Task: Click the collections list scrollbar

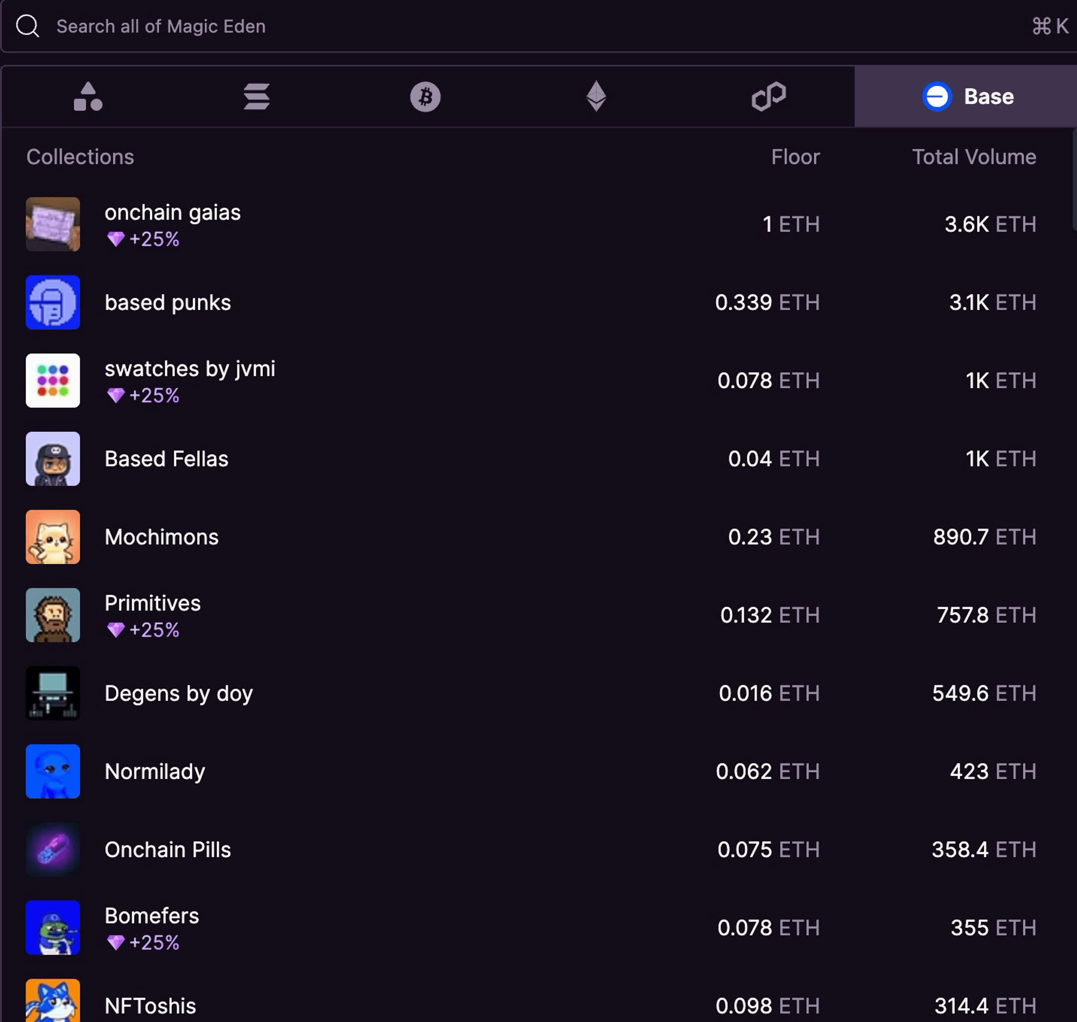Action: coord(1074,180)
